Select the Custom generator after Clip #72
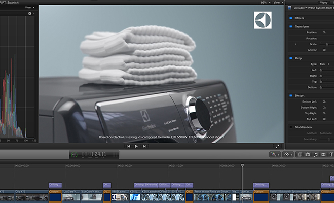Image resolution: width=334 pixels, height=203 pixels. [55, 195]
